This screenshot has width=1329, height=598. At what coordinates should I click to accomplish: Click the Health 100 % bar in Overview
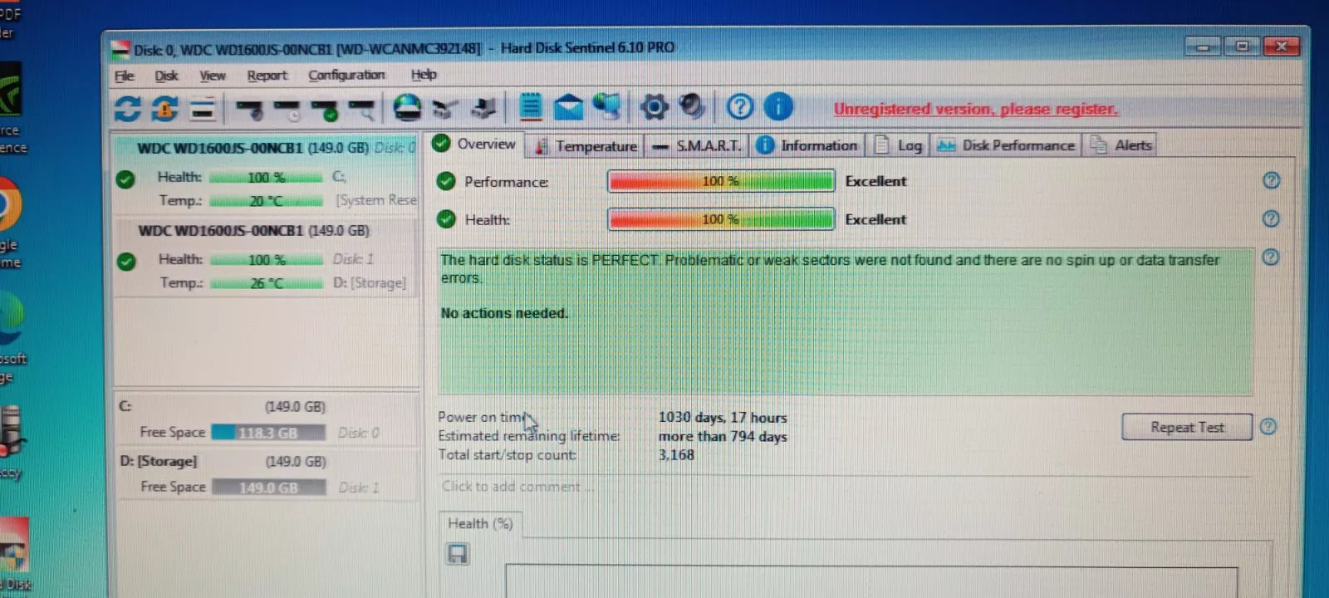(x=721, y=218)
